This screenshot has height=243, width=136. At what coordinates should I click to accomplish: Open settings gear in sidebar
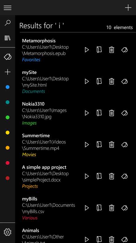(x=8, y=232)
